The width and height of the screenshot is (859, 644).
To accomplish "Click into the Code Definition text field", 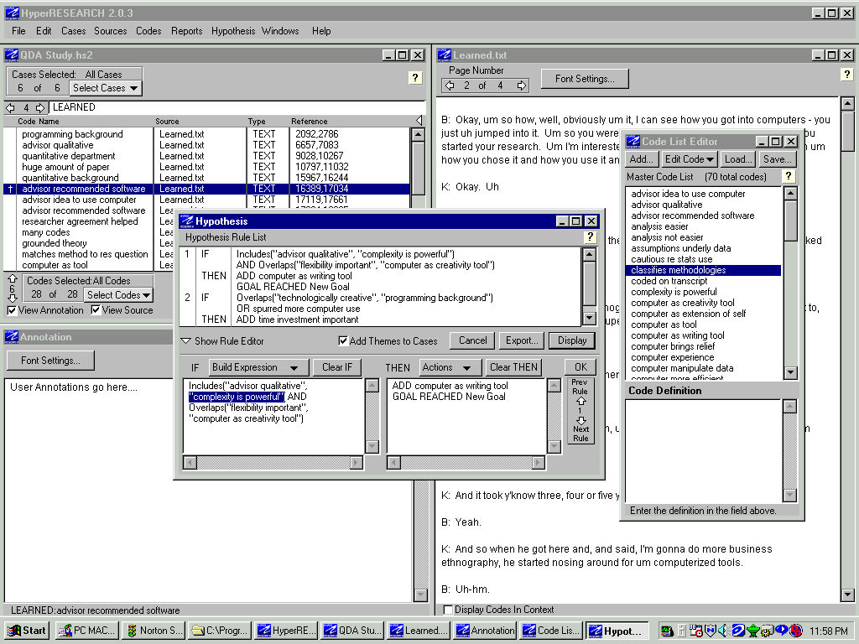I will click(x=704, y=451).
